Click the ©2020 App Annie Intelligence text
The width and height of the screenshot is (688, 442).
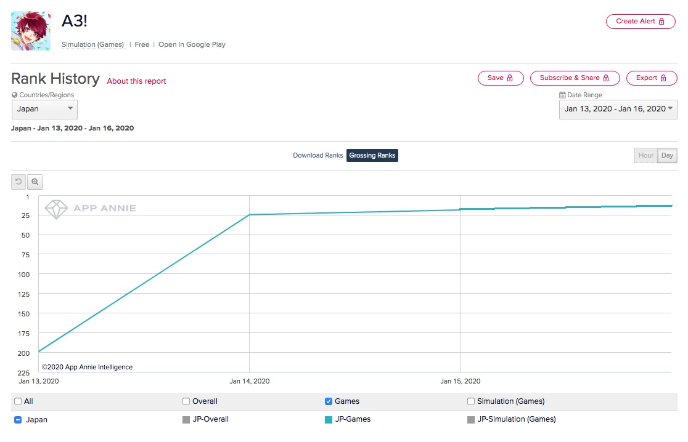tap(87, 367)
